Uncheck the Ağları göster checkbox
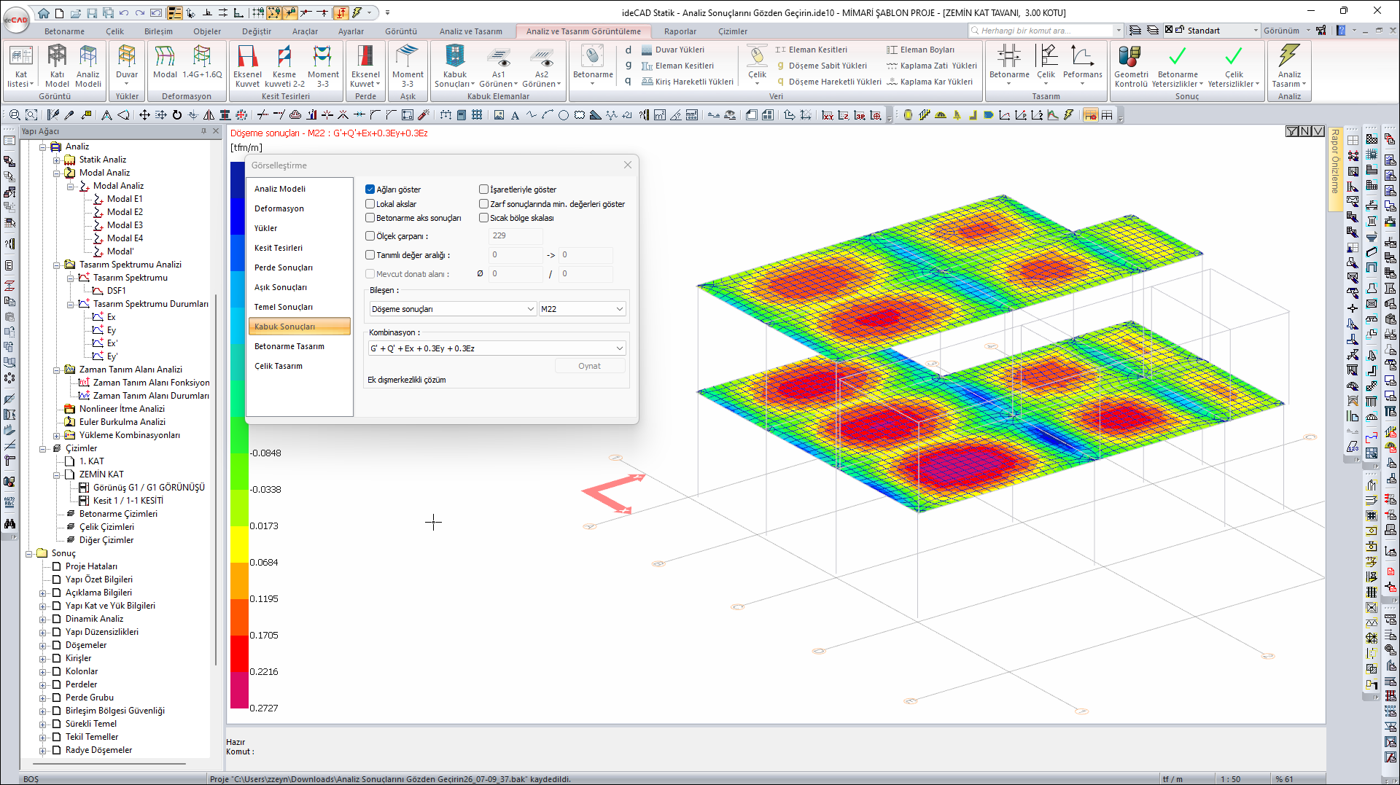The width and height of the screenshot is (1400, 785). [370, 190]
